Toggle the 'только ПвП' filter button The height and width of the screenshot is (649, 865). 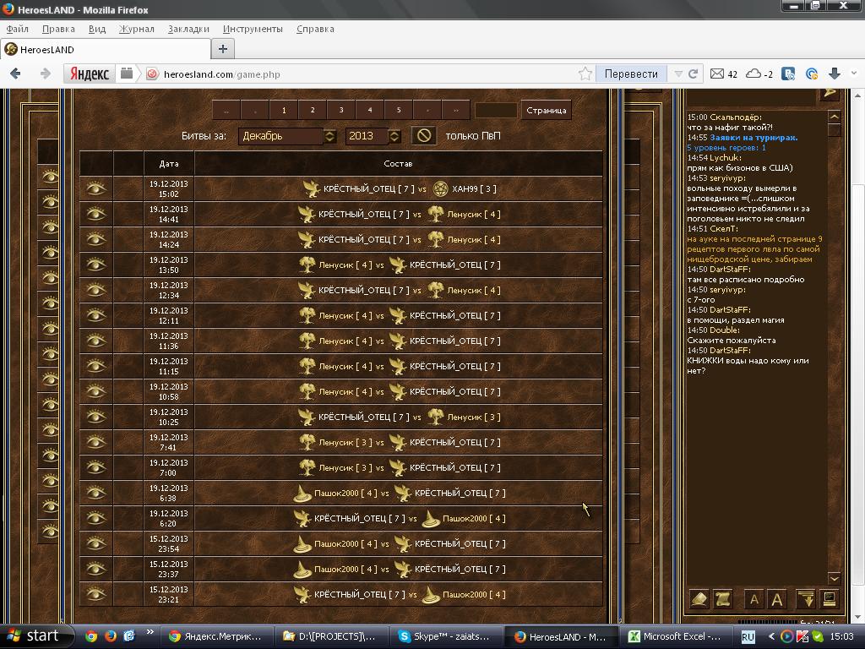coord(424,135)
